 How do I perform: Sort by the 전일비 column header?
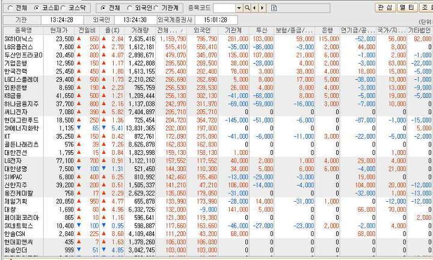click(x=87, y=31)
